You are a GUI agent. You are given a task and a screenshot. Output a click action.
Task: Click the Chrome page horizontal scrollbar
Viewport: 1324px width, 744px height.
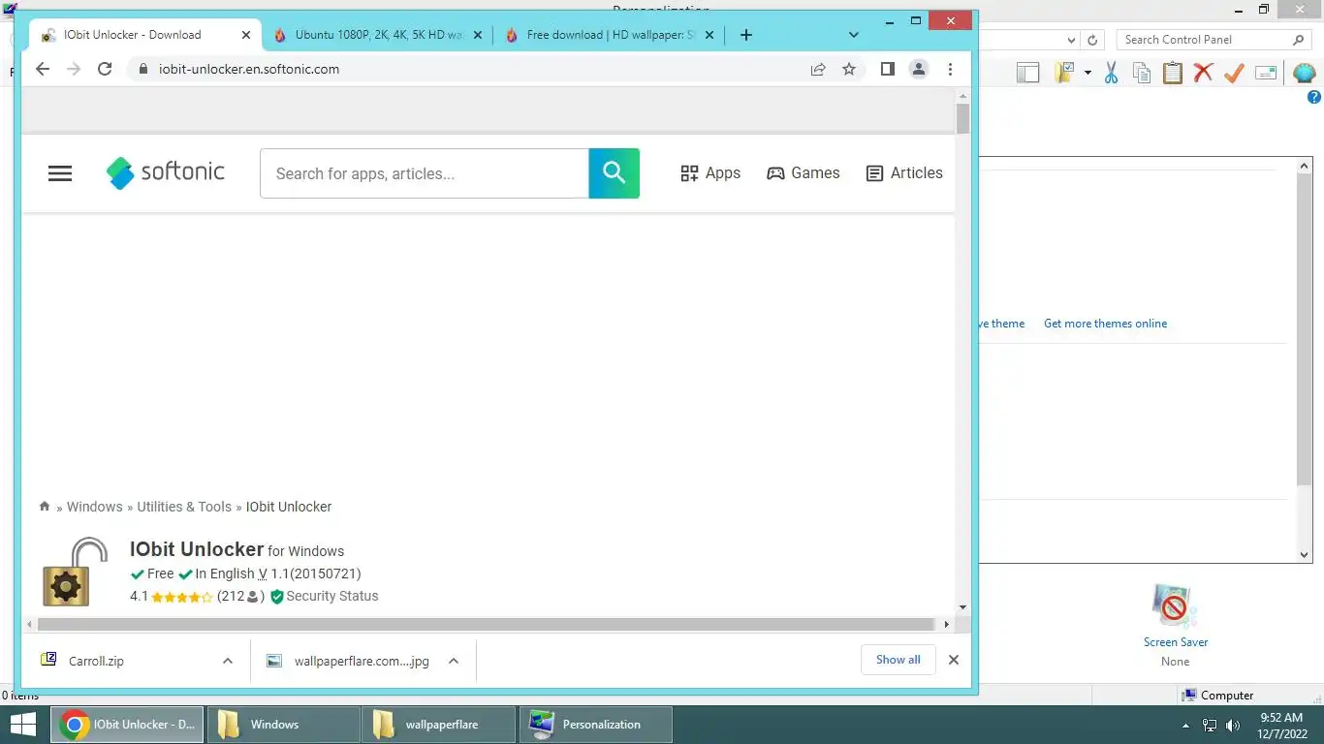487,625
